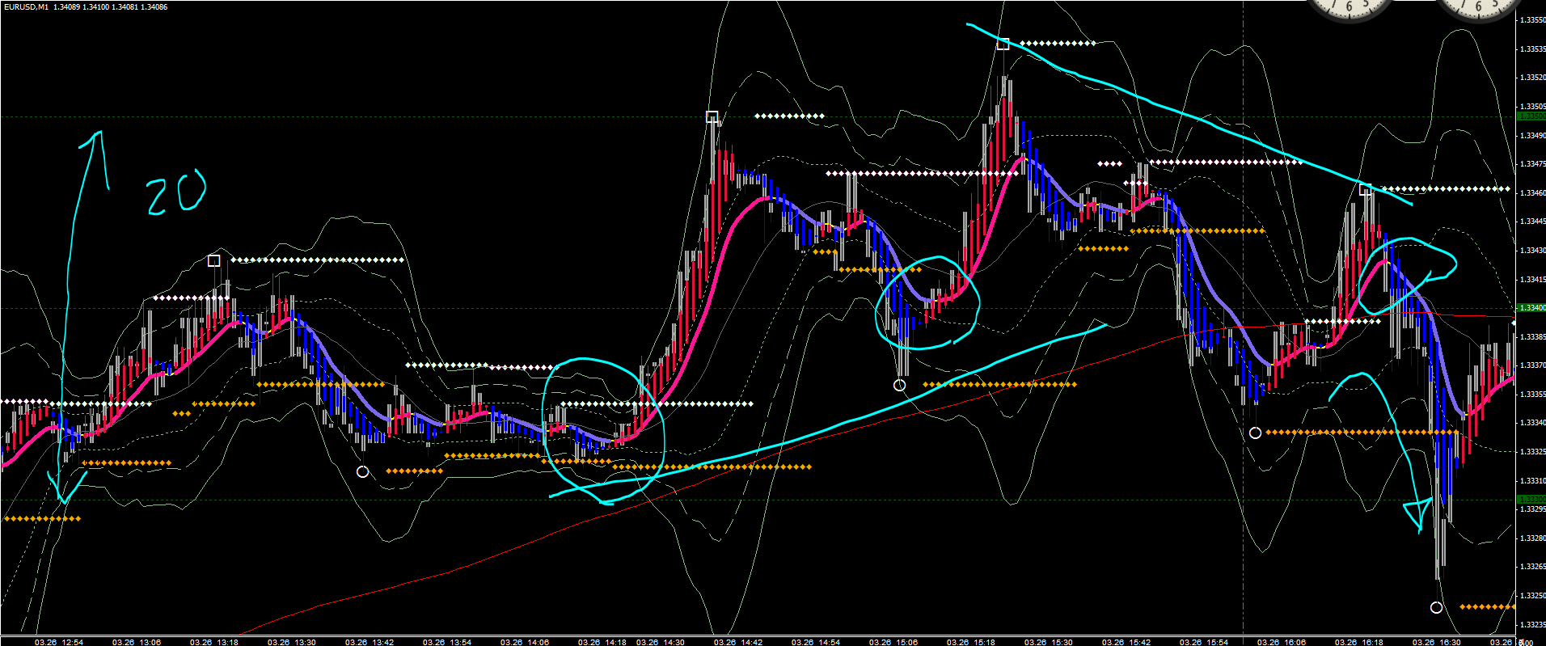Click the 1.33430 price axis label
Image resolution: width=1546 pixels, height=646 pixels.
[x=1533, y=251]
